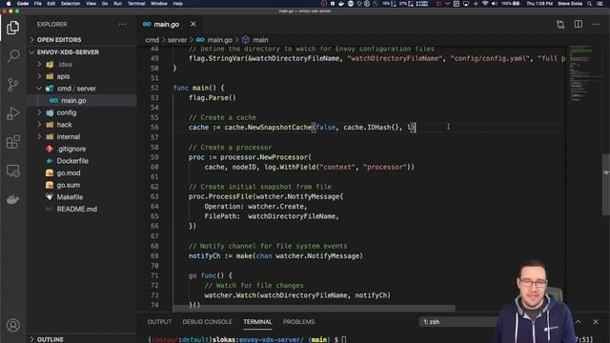Viewport: 610px width, 343px height.
Task: Click the Makefile file icon
Action: pyautogui.click(x=50, y=197)
